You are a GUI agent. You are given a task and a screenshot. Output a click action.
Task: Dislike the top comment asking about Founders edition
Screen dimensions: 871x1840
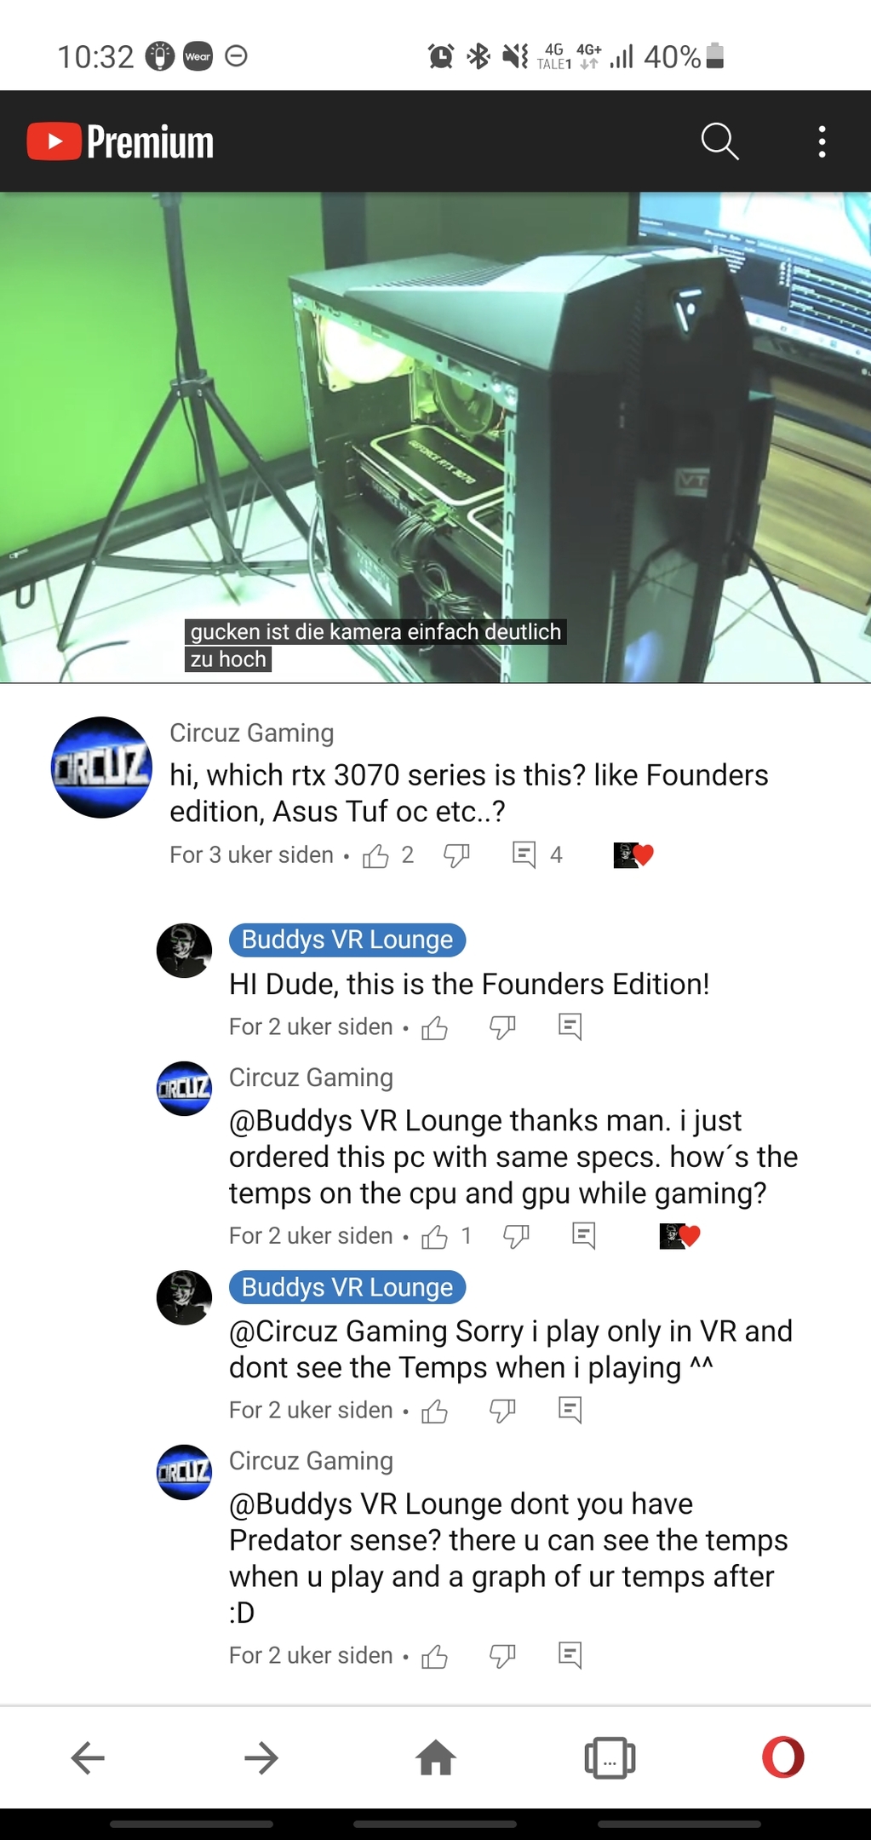pyautogui.click(x=457, y=855)
